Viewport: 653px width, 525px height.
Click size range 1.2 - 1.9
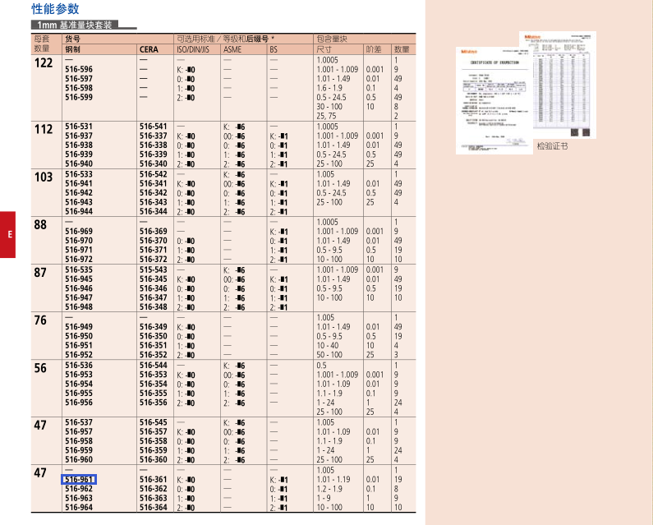point(329,489)
